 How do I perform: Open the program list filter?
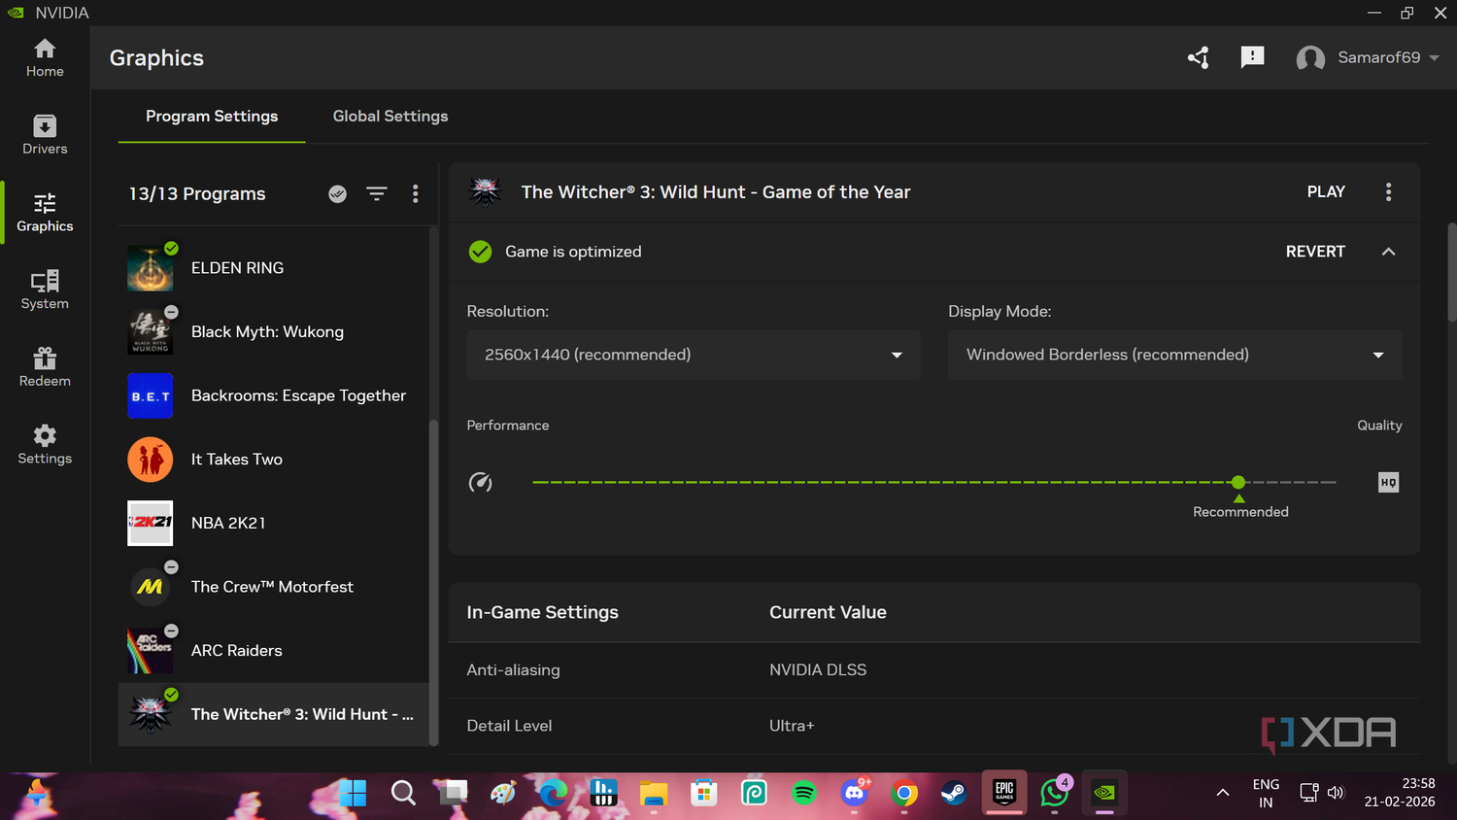[x=377, y=193]
